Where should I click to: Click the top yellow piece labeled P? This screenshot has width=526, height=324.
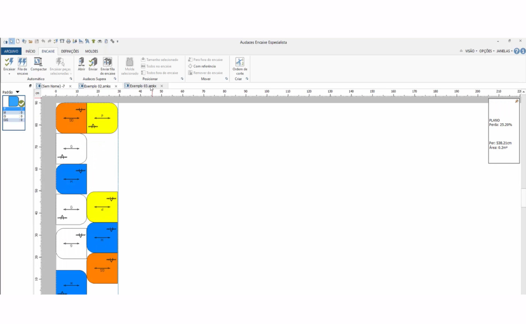pyautogui.click(x=102, y=118)
